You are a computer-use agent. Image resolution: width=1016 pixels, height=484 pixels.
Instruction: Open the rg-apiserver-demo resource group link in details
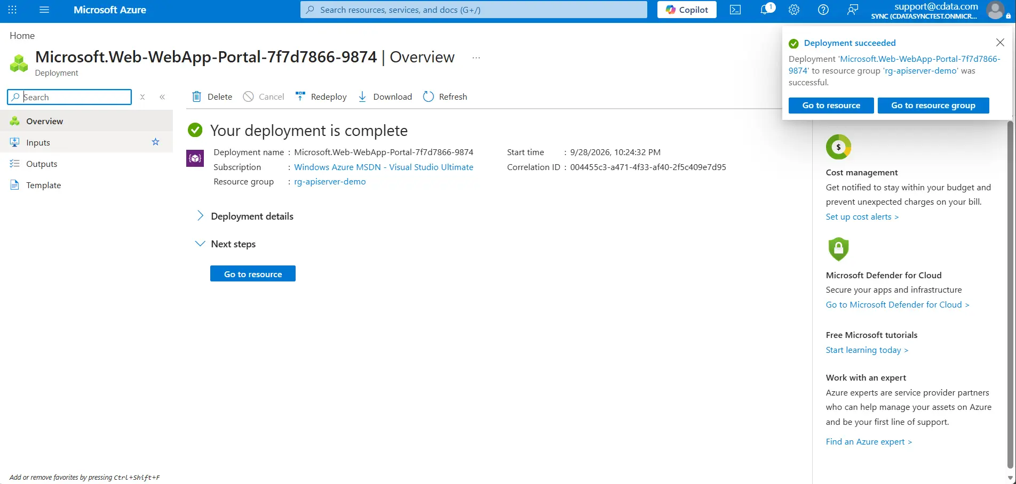[x=330, y=181]
